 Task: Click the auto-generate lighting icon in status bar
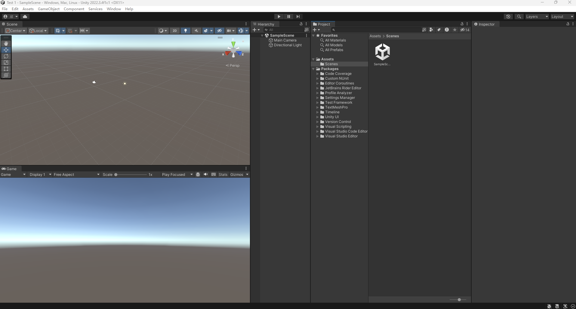(x=565, y=306)
